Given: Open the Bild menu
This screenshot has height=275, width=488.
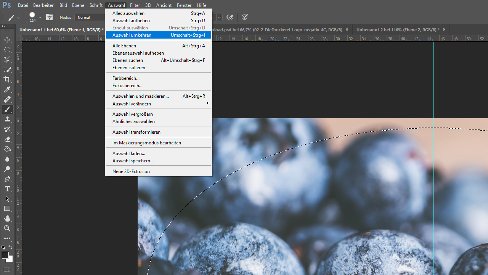Looking at the screenshot, I should [63, 5].
